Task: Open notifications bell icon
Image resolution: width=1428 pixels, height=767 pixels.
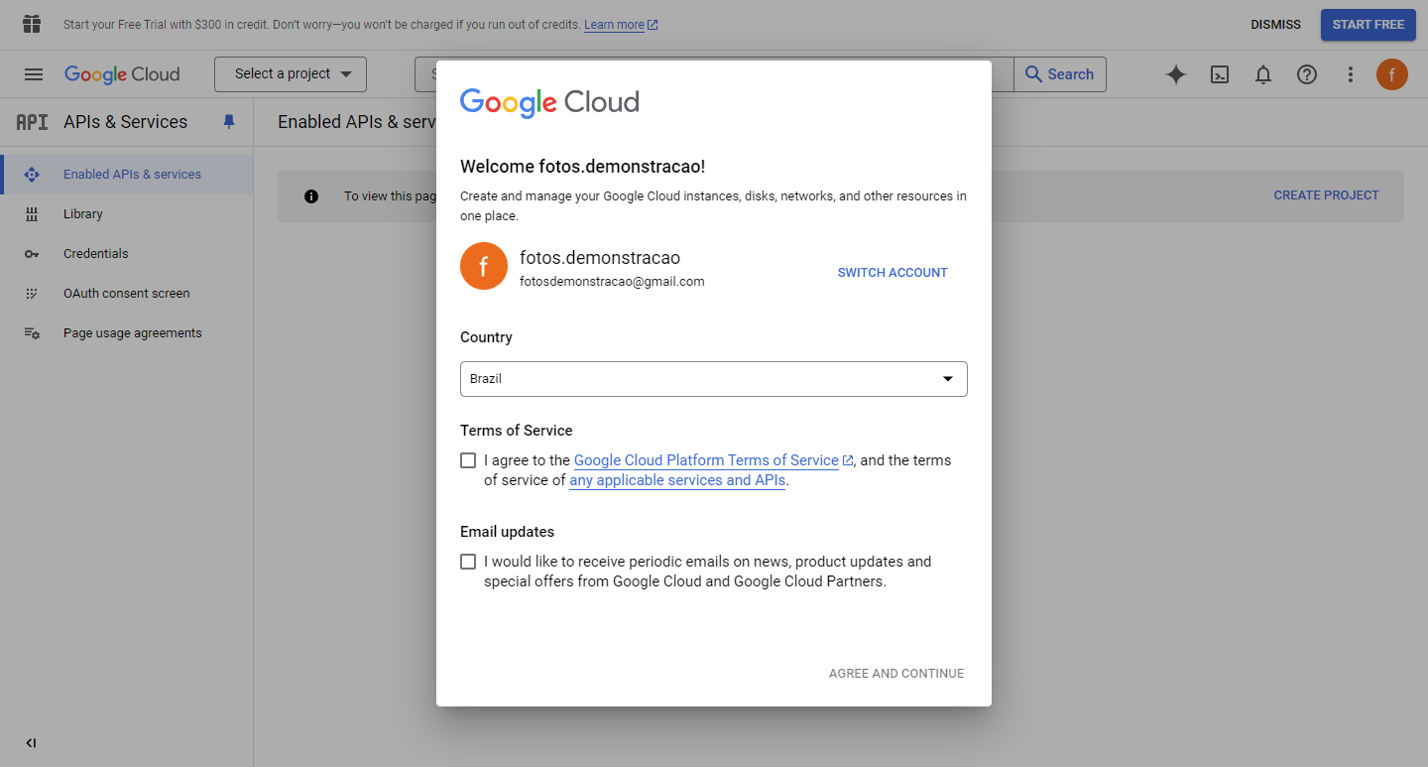Action: [x=1263, y=74]
